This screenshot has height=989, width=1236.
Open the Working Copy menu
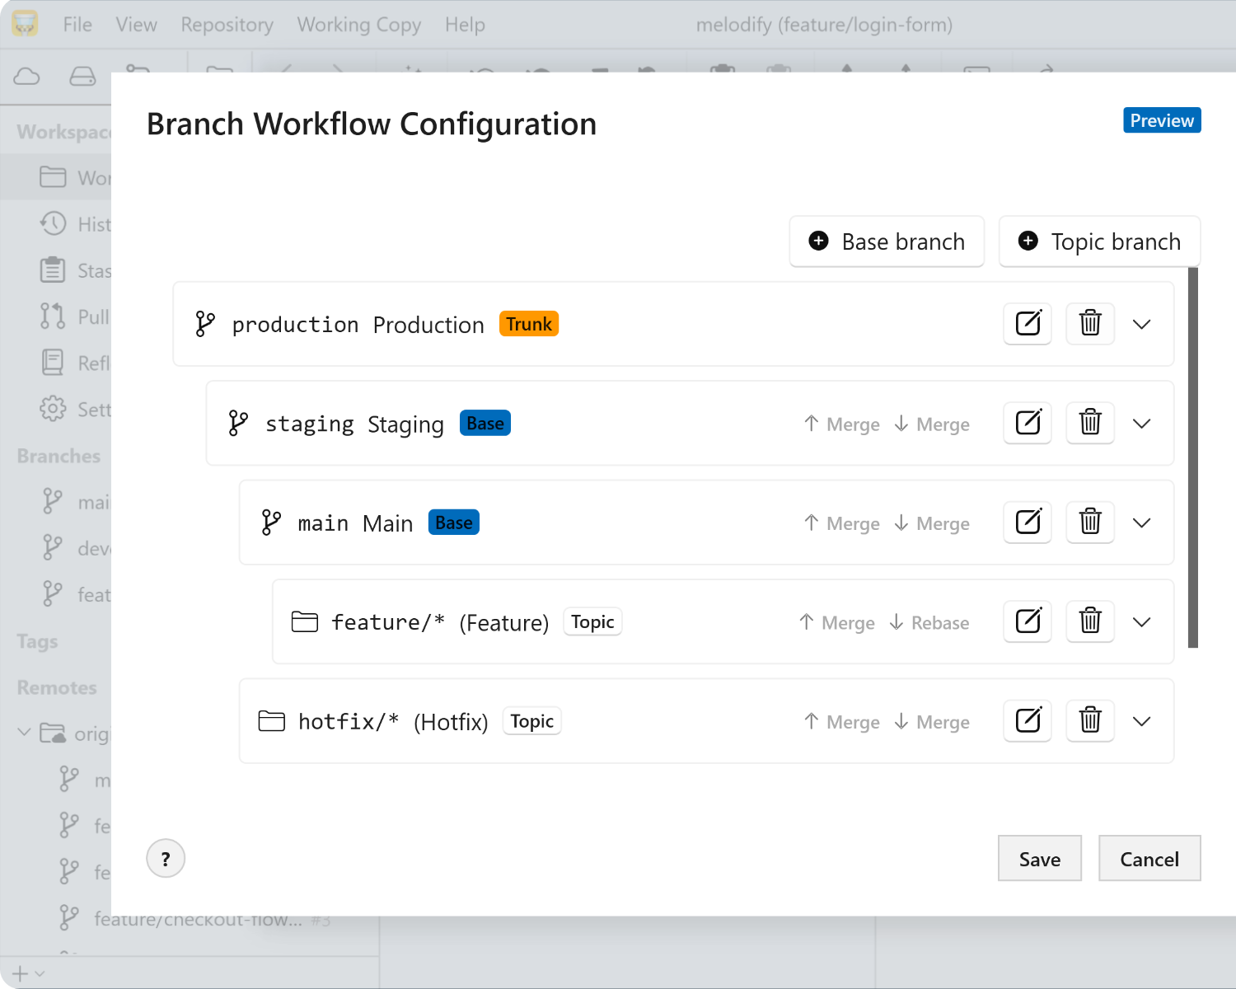point(359,25)
